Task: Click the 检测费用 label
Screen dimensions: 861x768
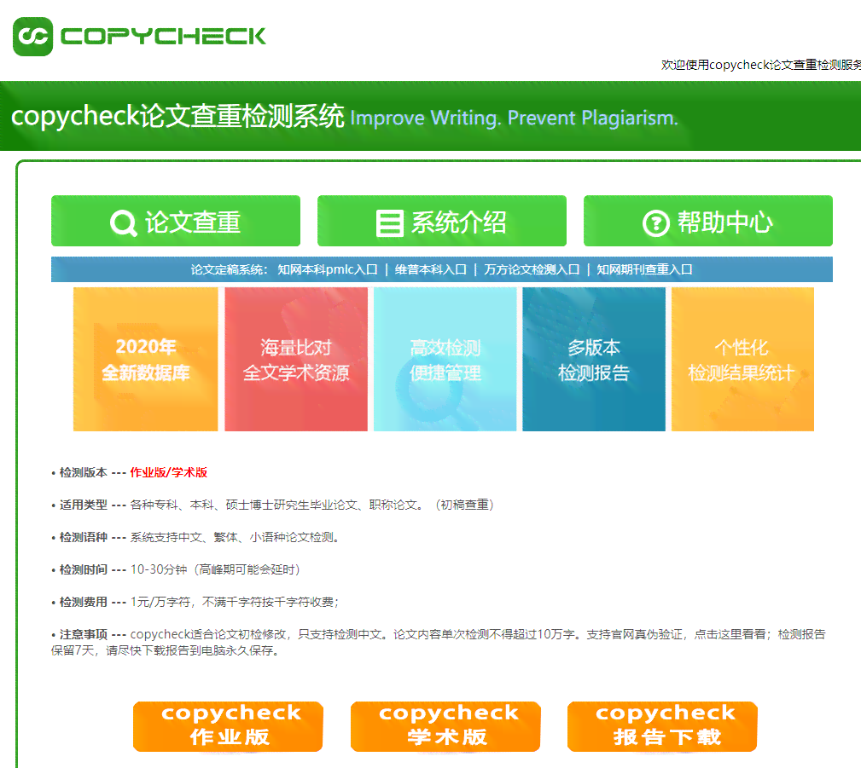Action: point(84,602)
